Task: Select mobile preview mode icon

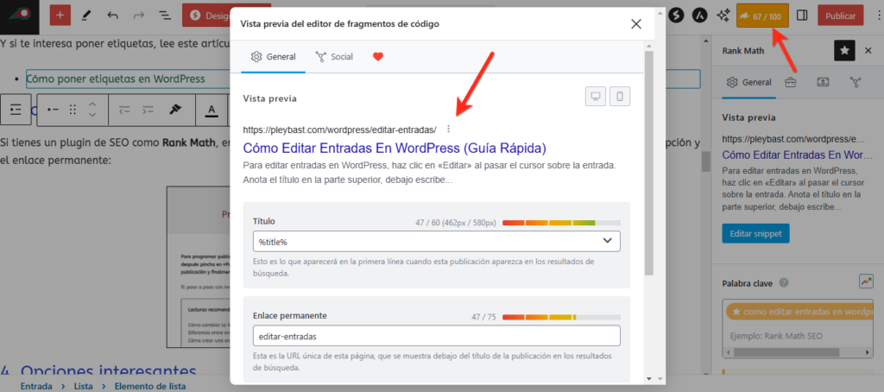Action: click(x=620, y=97)
